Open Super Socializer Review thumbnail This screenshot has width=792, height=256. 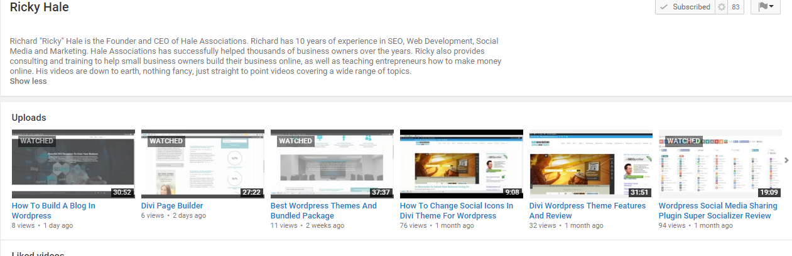[x=720, y=164]
